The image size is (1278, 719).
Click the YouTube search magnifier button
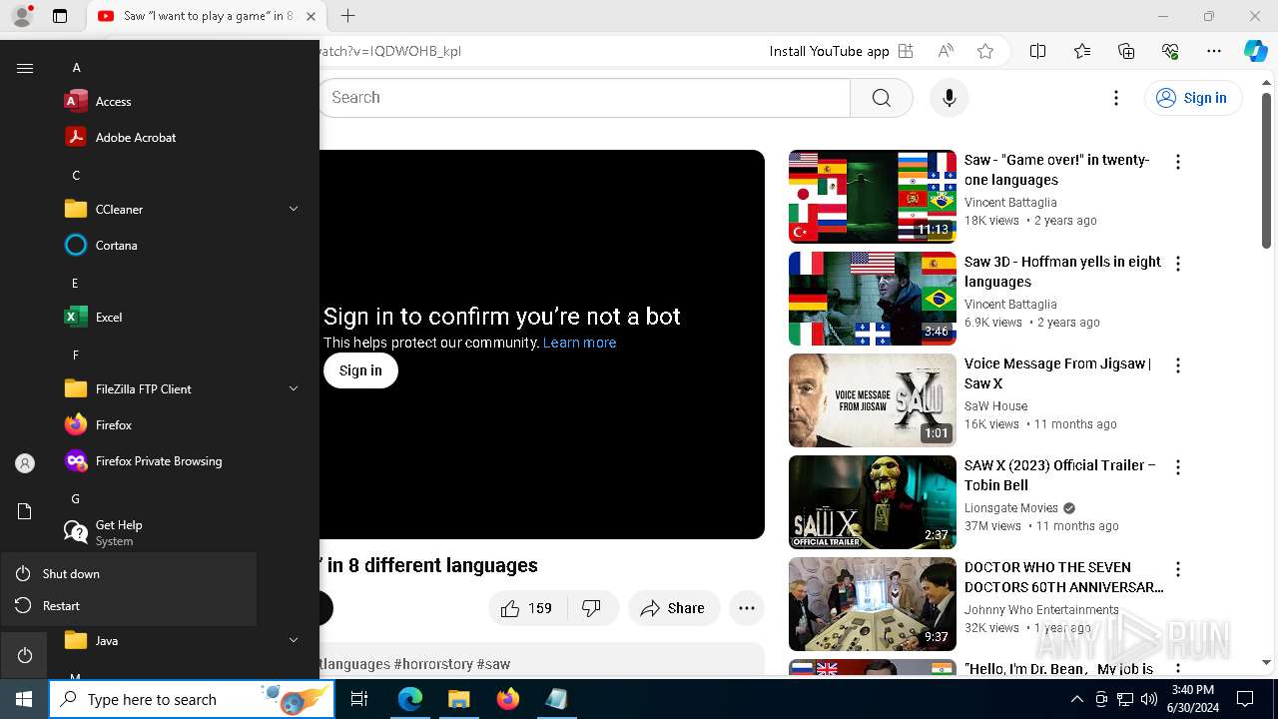pos(882,98)
